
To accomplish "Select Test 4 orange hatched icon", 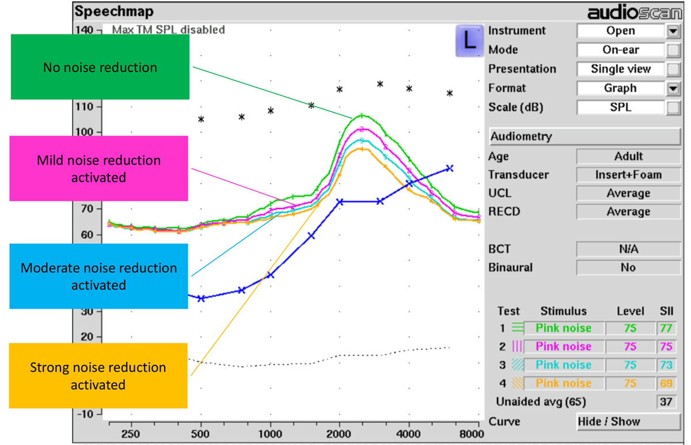I will coord(518,383).
